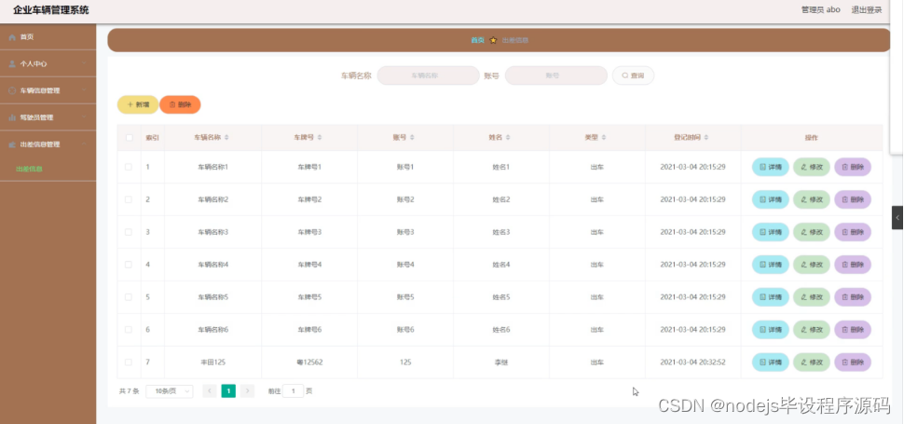Image resolution: width=904 pixels, height=424 pixels.
Task: Click the 查询 search button
Action: click(x=633, y=75)
